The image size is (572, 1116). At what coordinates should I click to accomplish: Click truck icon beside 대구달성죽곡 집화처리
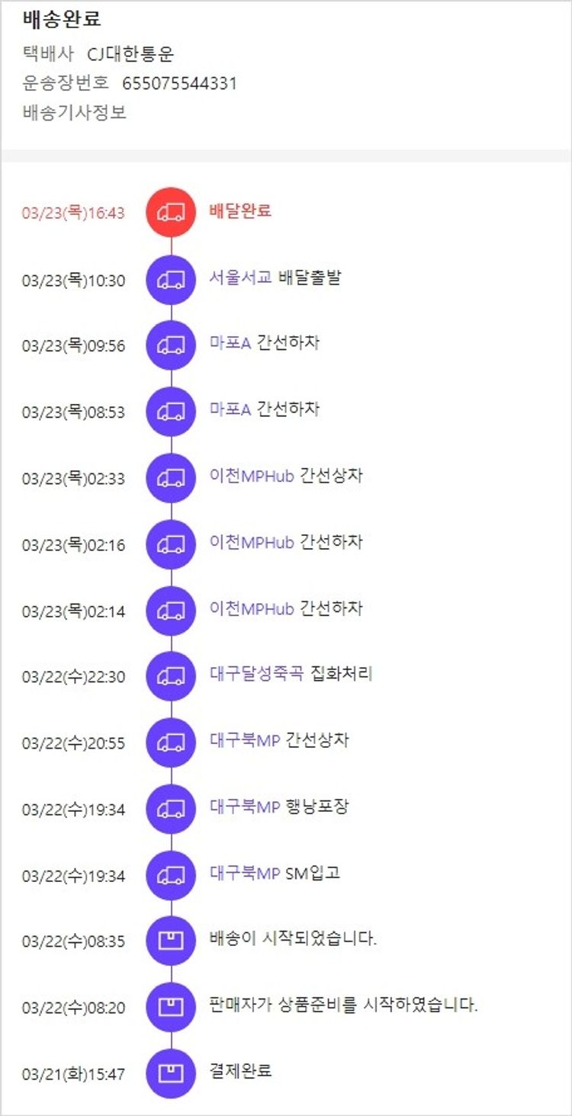pos(171,676)
